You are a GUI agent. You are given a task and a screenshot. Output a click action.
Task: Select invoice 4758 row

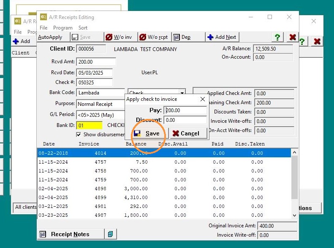[164, 171]
